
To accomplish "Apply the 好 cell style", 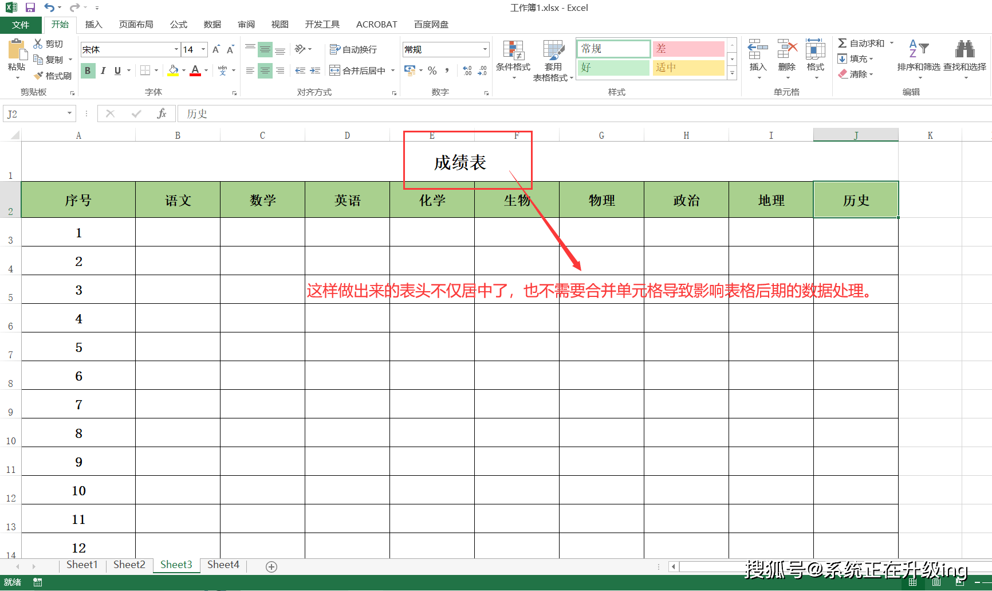I will tap(613, 68).
